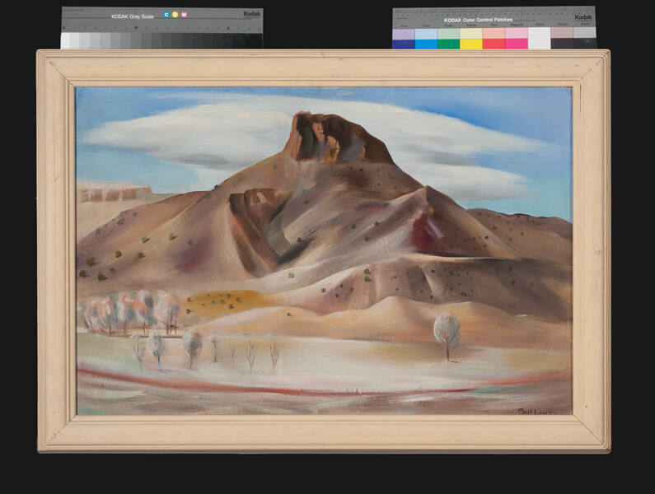Viewport: 655px width, 494px height.
Task: Select the pale green tint patch
Action: tap(449, 34)
